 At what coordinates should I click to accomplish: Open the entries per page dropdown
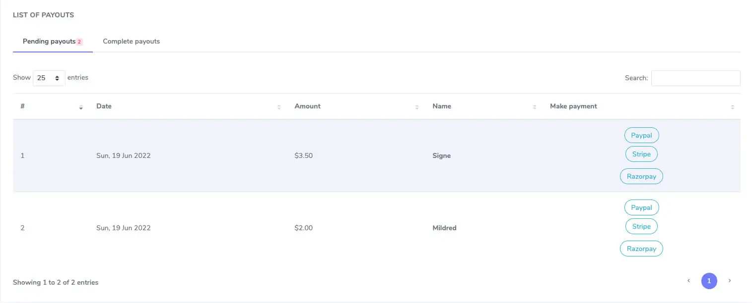click(49, 78)
